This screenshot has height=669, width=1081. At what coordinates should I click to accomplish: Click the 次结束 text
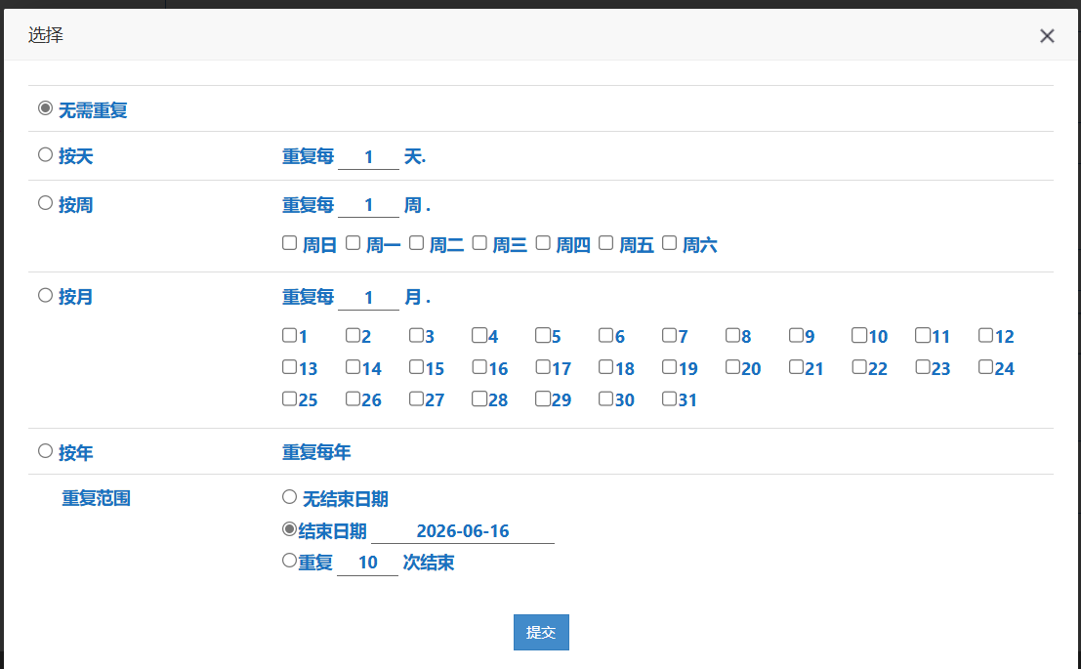429,563
